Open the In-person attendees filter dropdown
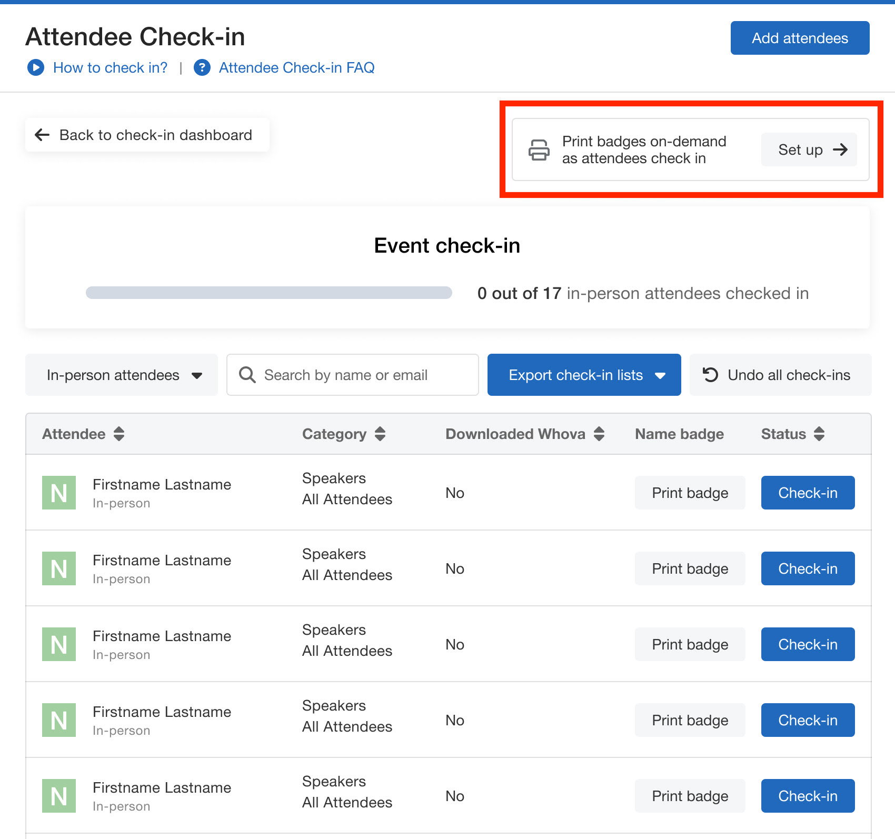 point(121,375)
